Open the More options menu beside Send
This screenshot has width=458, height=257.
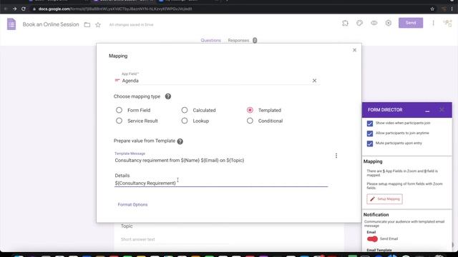[433, 23]
